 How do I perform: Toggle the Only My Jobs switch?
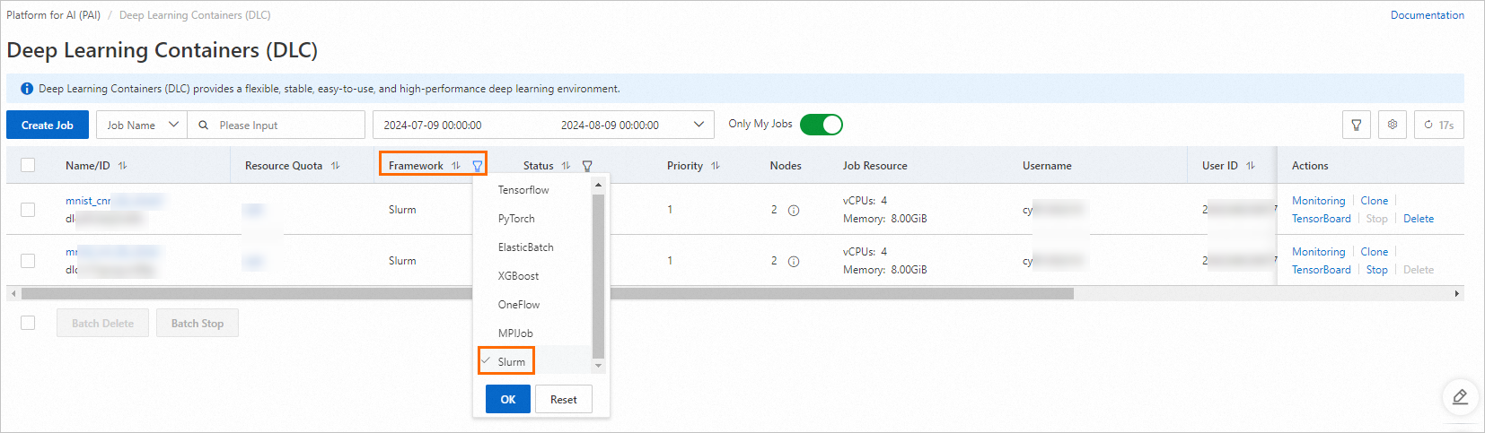point(822,125)
